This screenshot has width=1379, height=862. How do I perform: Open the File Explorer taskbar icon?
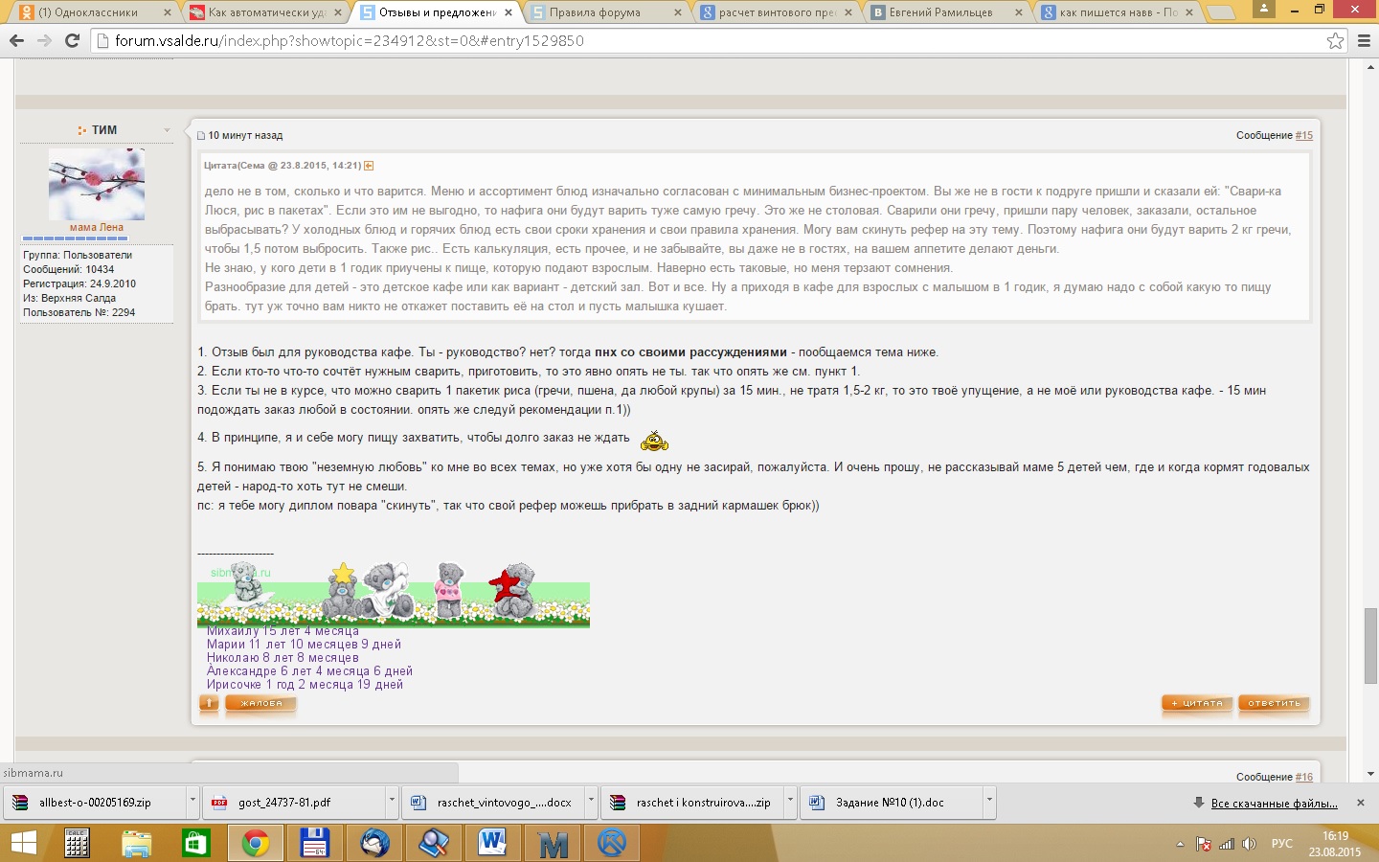[137, 843]
